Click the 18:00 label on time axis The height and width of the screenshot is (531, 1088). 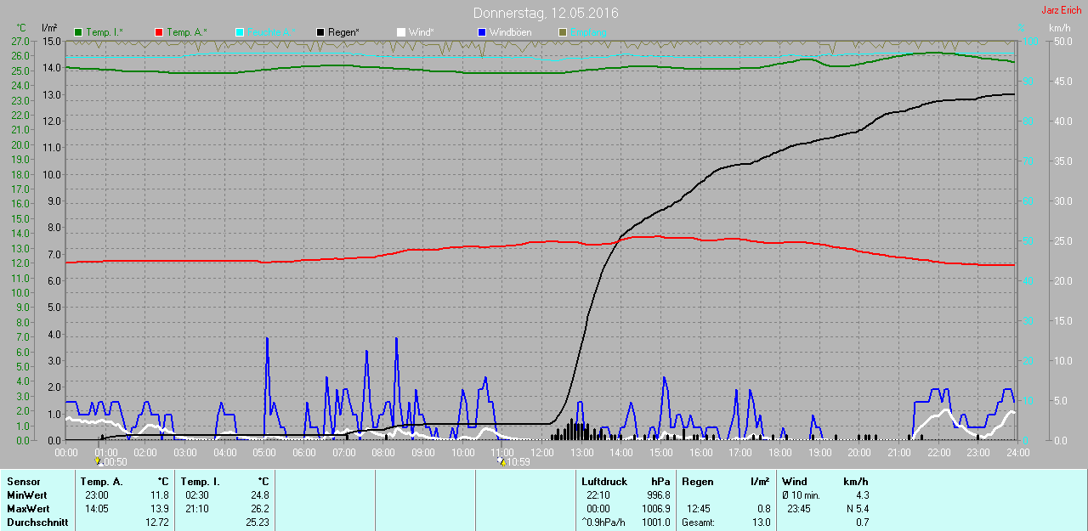[779, 453]
